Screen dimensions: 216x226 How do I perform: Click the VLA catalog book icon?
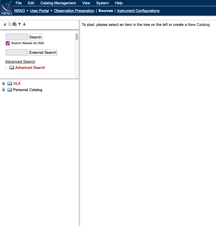10,83
